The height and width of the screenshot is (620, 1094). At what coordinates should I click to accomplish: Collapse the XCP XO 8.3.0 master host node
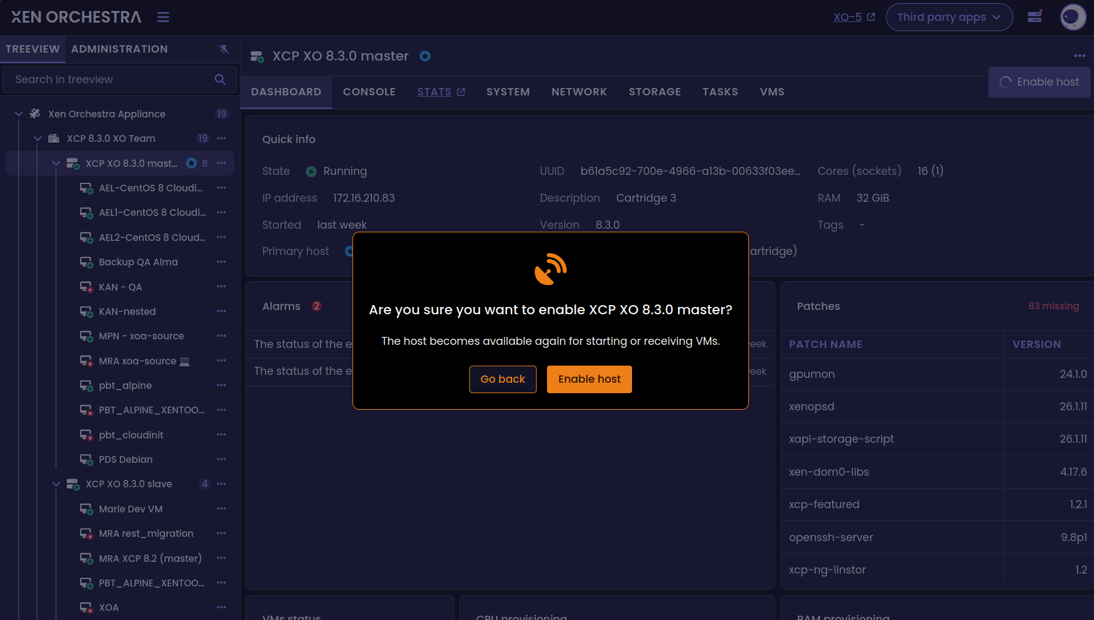coord(56,163)
